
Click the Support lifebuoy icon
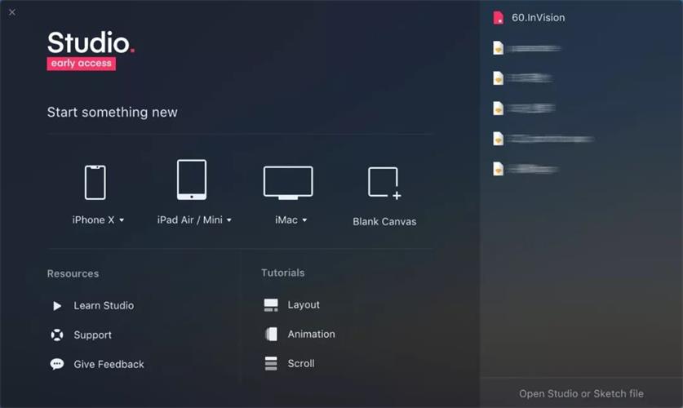click(57, 335)
